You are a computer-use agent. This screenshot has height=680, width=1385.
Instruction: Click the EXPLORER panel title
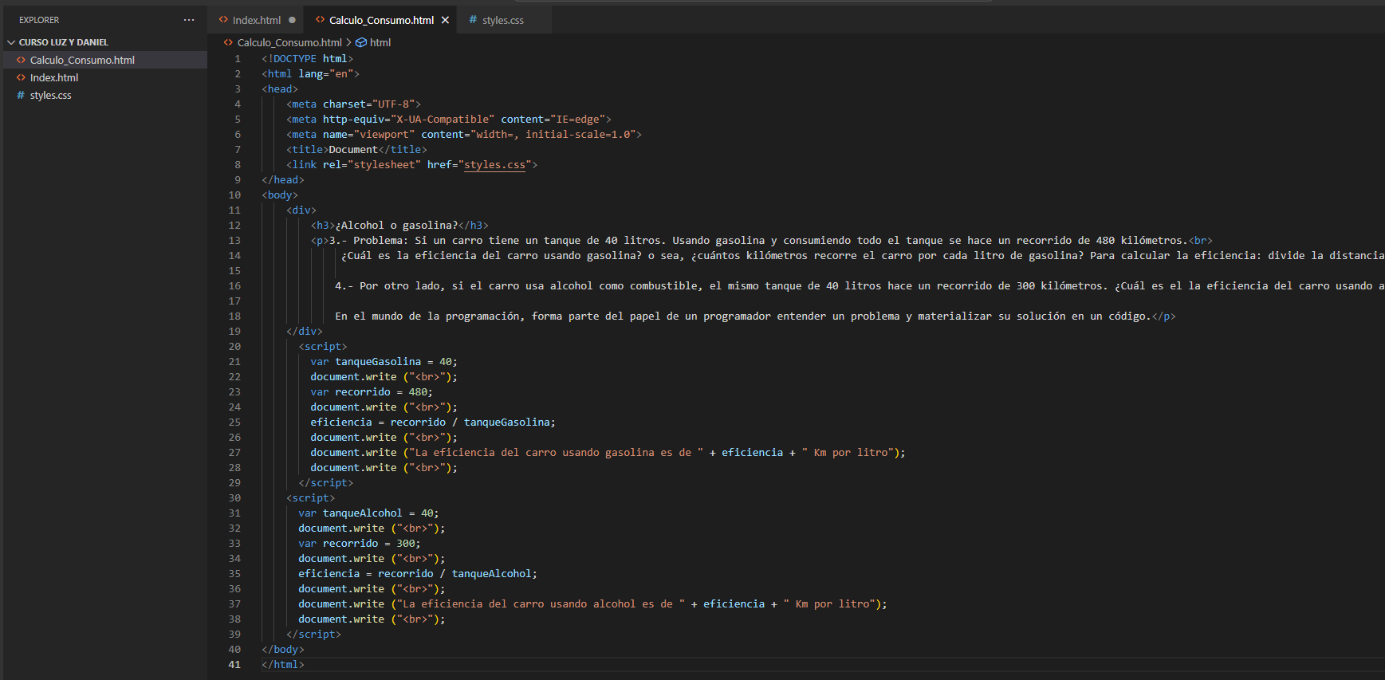tap(39, 20)
